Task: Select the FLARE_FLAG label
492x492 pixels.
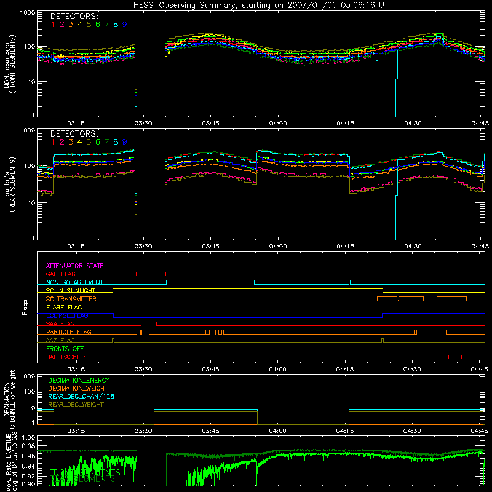Action: tap(64, 307)
